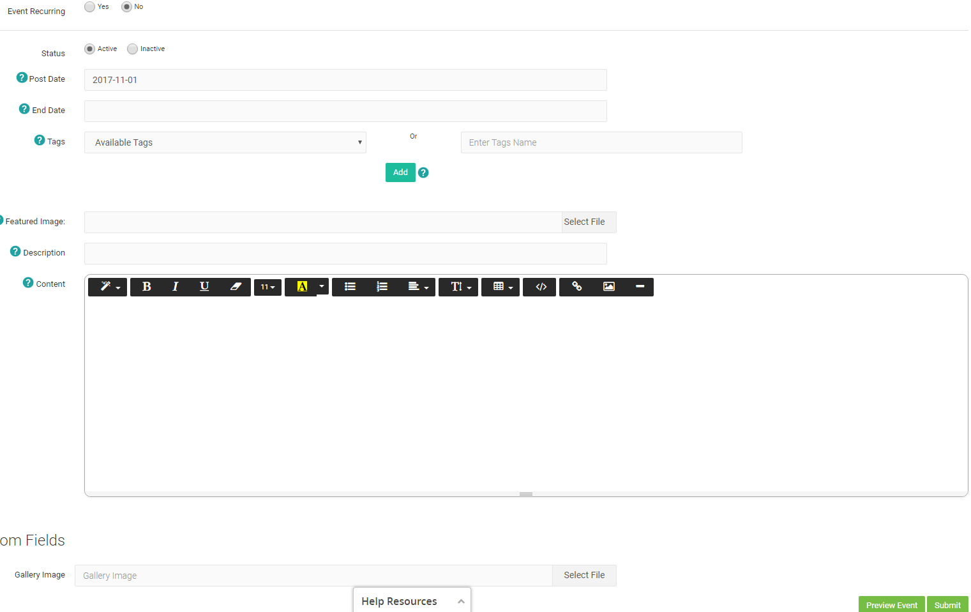Image resolution: width=971 pixels, height=612 pixels.
Task: Click the Preview Event button
Action: [x=891, y=604]
